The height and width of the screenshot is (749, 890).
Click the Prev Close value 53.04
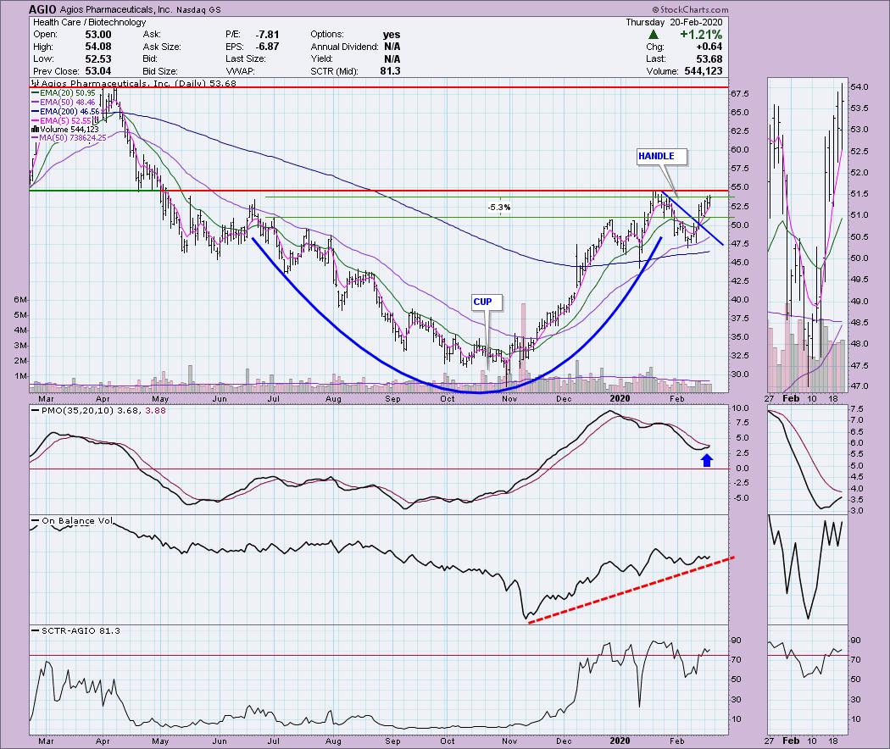98,71
